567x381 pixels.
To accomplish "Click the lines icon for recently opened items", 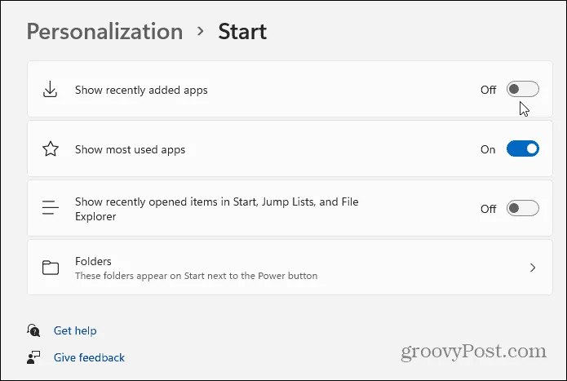I will (x=51, y=208).
